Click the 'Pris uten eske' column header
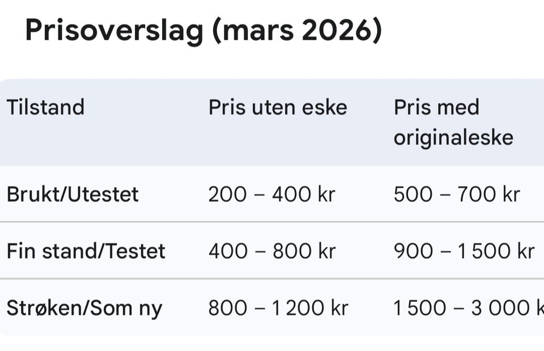 pyautogui.click(x=278, y=107)
